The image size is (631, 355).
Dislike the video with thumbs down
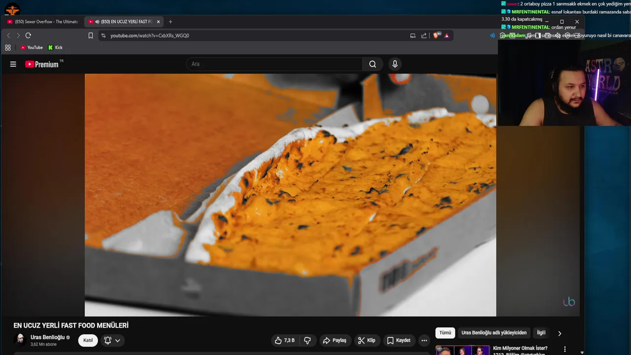tap(308, 340)
